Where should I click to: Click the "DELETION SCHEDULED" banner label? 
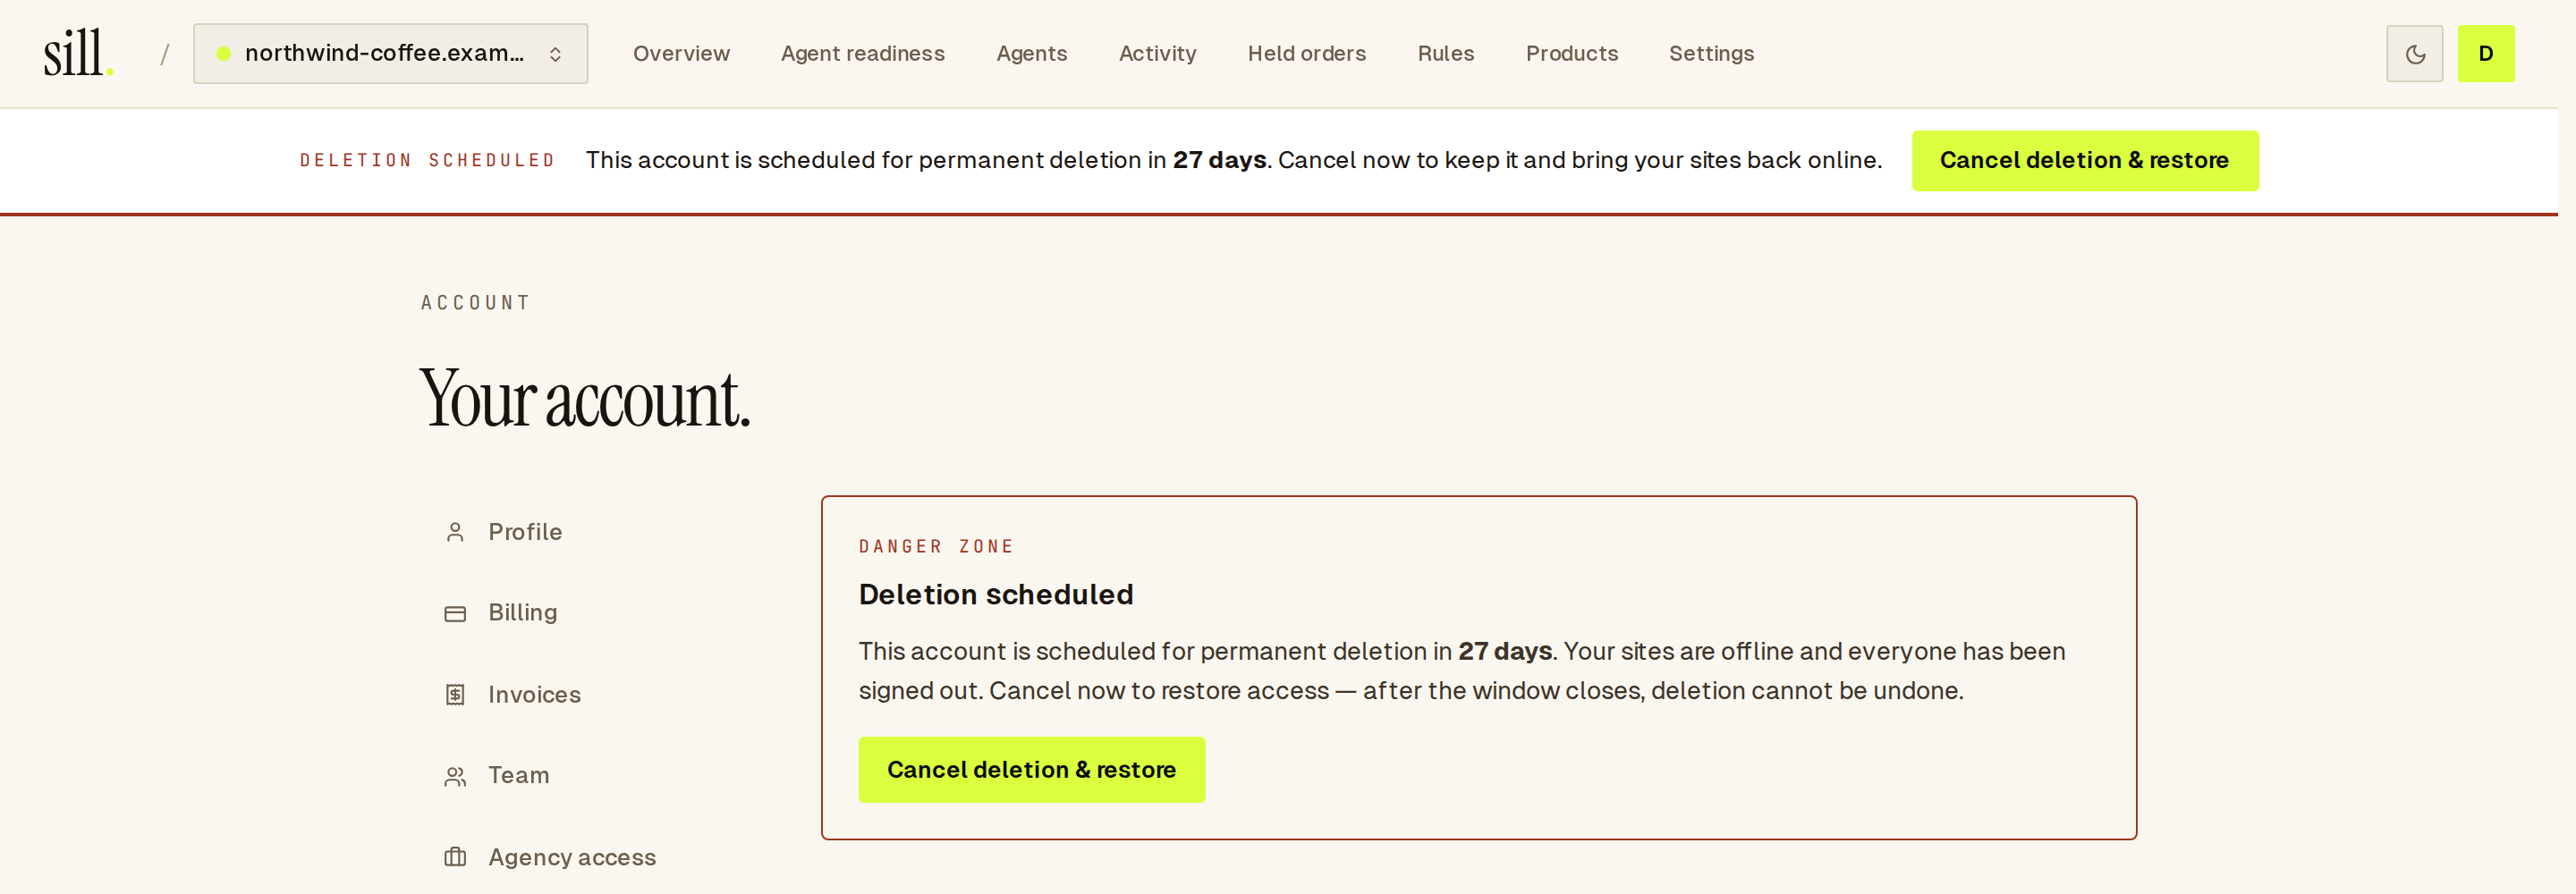pyautogui.click(x=427, y=160)
